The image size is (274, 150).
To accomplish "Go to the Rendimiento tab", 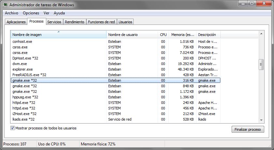I will (74, 22).
